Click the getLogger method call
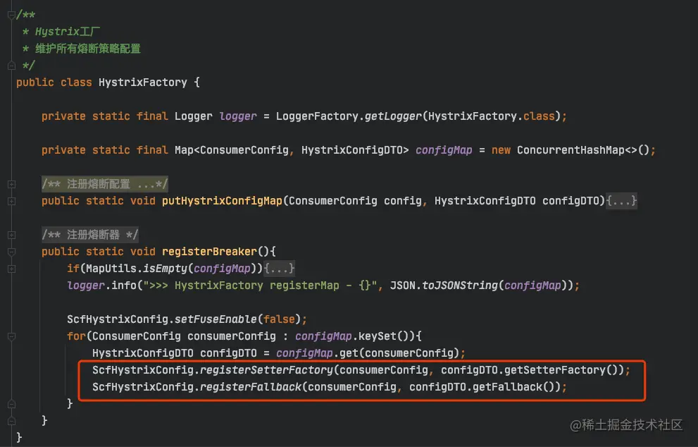The height and width of the screenshot is (447, 698). pyautogui.click(x=393, y=116)
